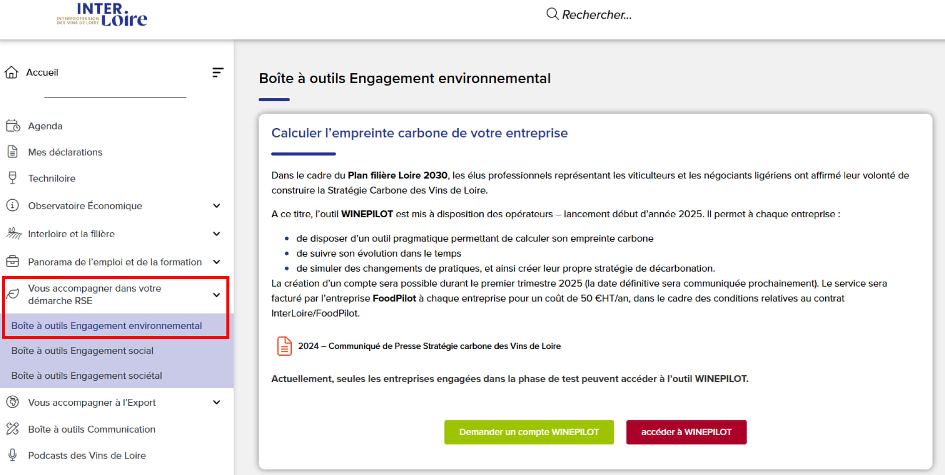Click the Boîte à outils Communication icon
The width and height of the screenshot is (945, 475).
pos(12,429)
